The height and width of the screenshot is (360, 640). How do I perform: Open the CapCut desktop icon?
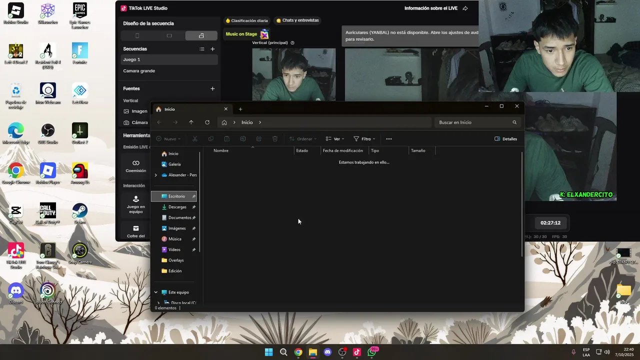16,214
